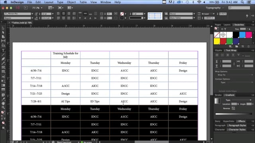Click the Wi-Fi icon in menu bar
255x143 pixels.
pyautogui.click(x=199, y=2)
